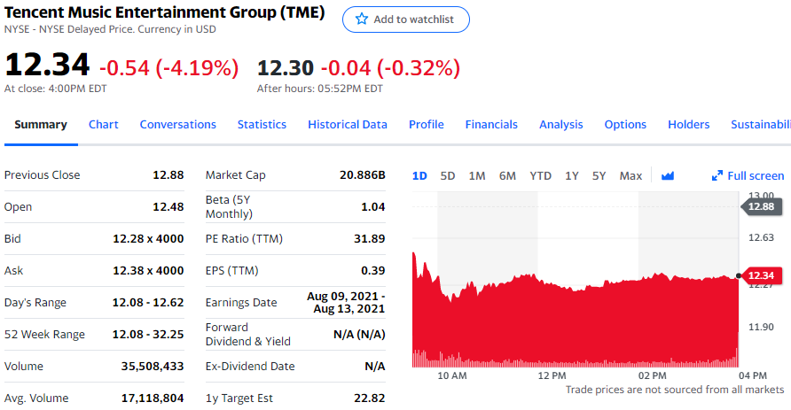
Task: Open the chart in Full screen
Action: click(748, 176)
